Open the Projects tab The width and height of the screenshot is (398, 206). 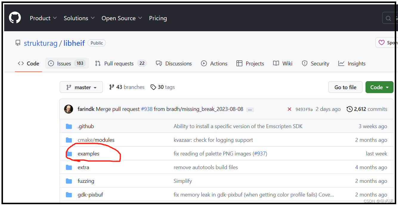click(x=250, y=63)
